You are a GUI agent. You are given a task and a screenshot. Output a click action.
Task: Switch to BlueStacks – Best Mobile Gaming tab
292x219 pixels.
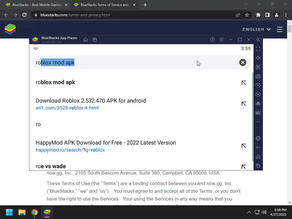[37, 5]
